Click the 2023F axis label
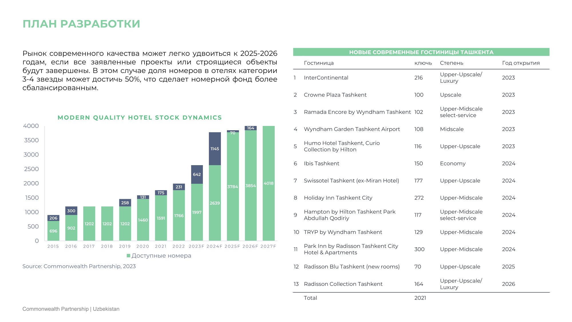Image resolution: width=572 pixels, height=322 pixels. point(197,246)
